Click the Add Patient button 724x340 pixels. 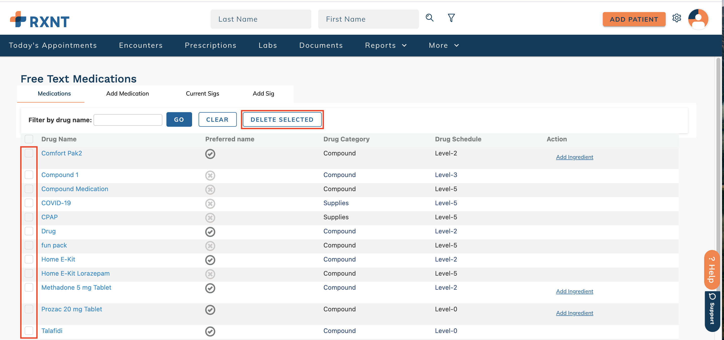(x=634, y=19)
